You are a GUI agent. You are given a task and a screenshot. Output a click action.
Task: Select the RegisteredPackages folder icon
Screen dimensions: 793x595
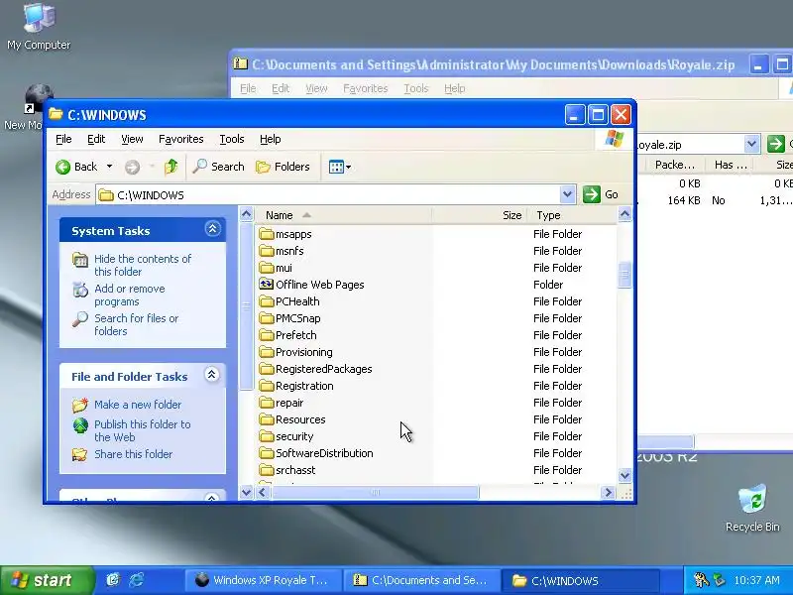point(267,369)
